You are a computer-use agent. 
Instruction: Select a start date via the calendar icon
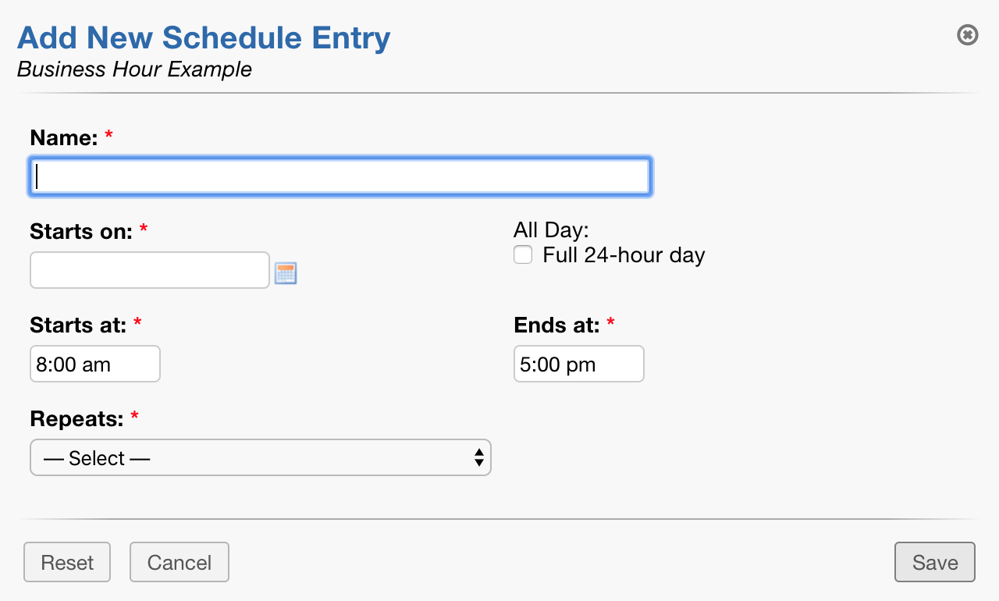(286, 272)
